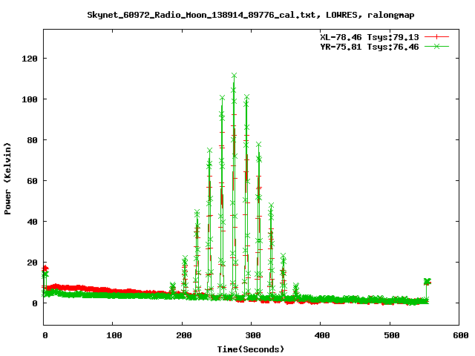
Task: Click the chart title with the Skynet filename
Action: [x=237, y=14]
